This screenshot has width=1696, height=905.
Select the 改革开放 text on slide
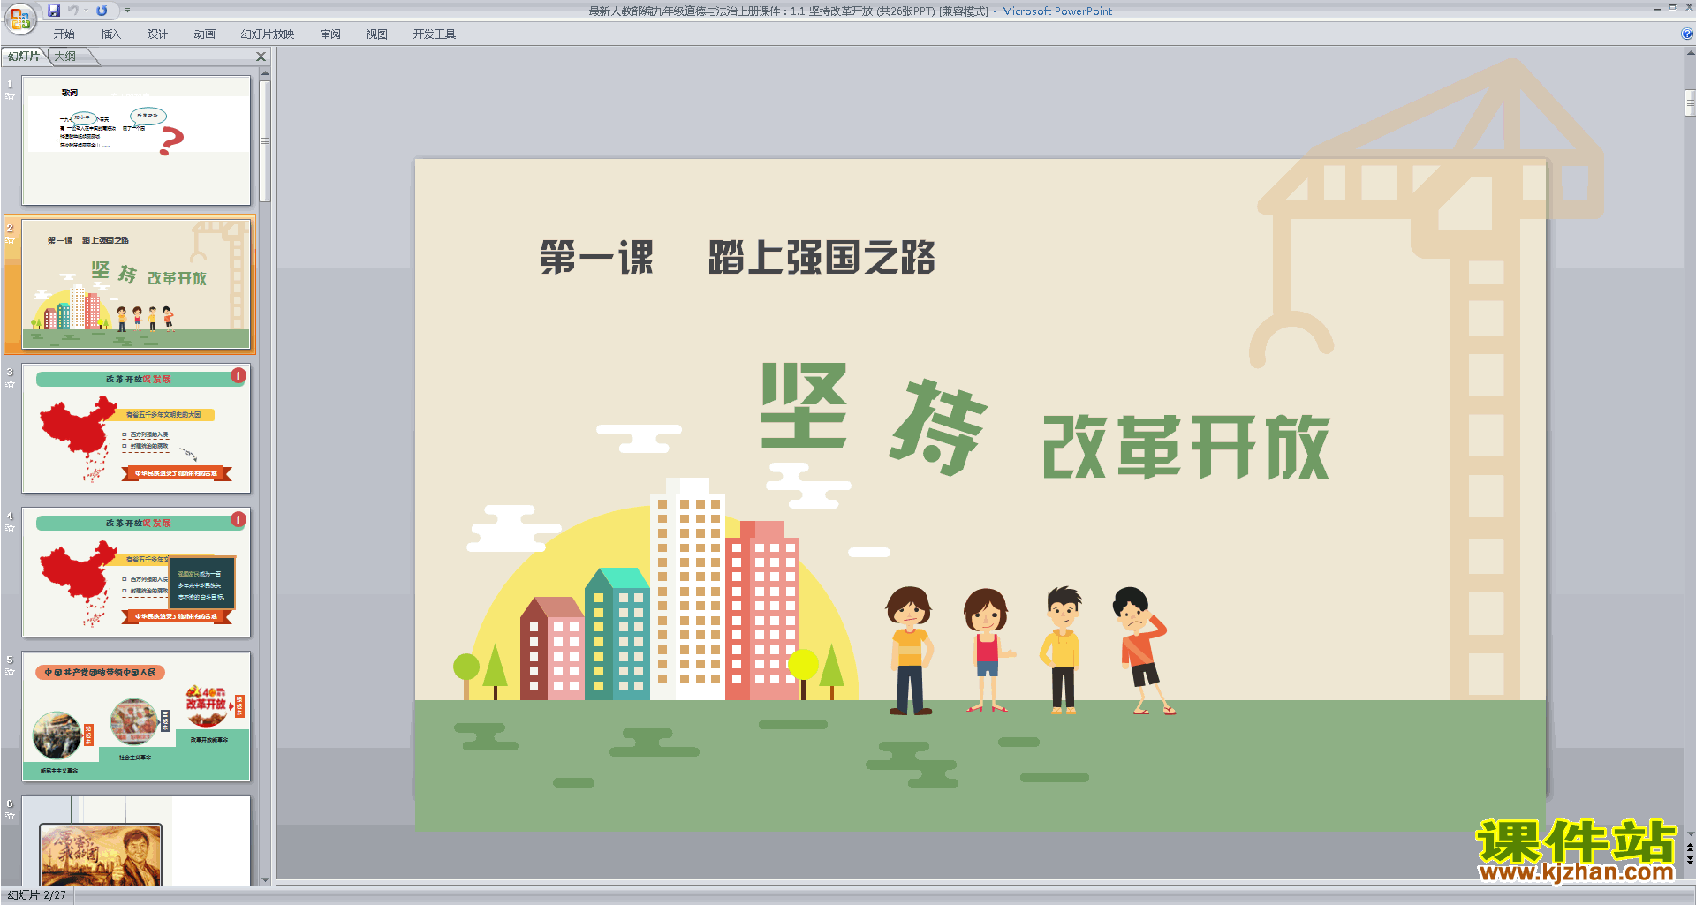1185,447
